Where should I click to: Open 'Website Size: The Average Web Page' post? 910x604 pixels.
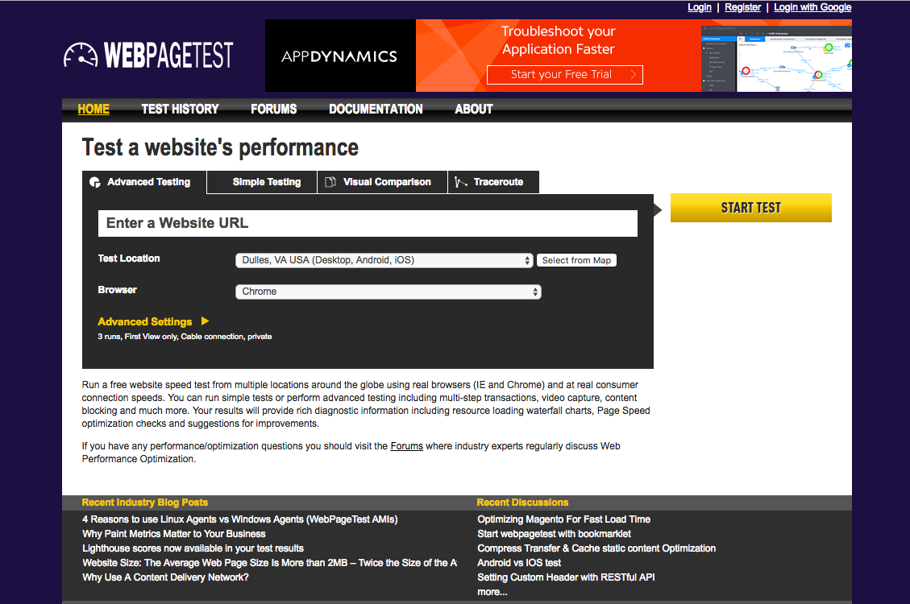[269, 563]
